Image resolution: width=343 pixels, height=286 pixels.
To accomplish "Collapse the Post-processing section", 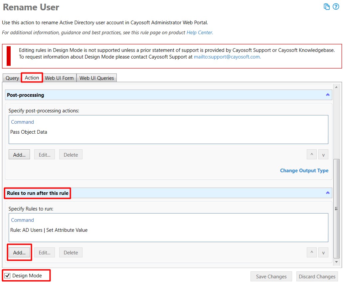I will (328, 95).
